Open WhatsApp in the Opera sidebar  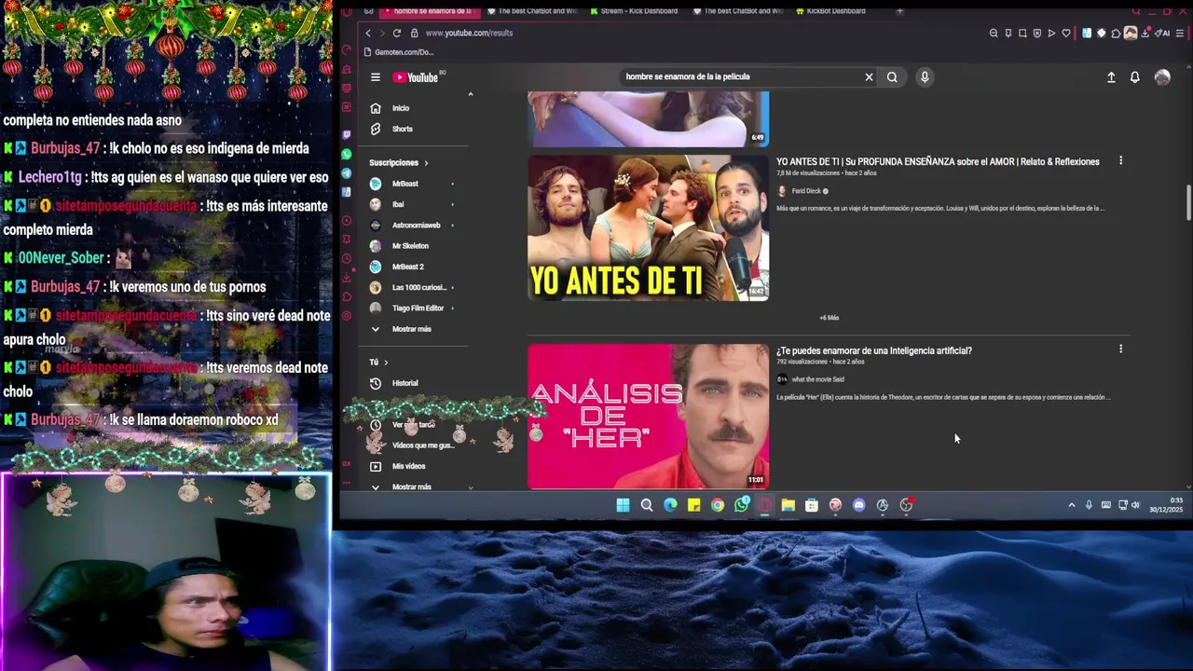pyautogui.click(x=347, y=154)
